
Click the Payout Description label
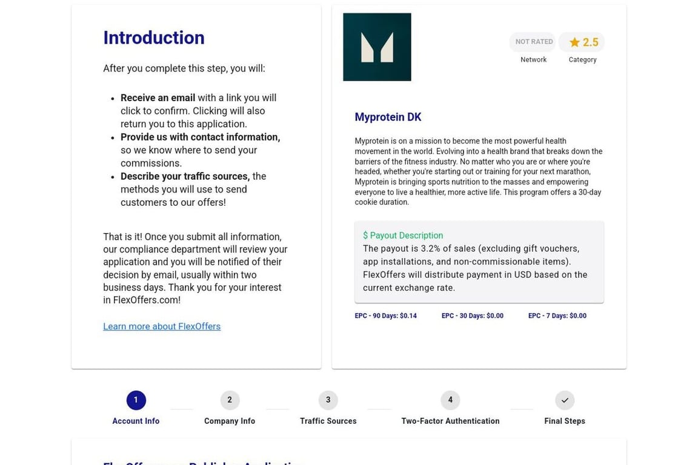coord(403,236)
